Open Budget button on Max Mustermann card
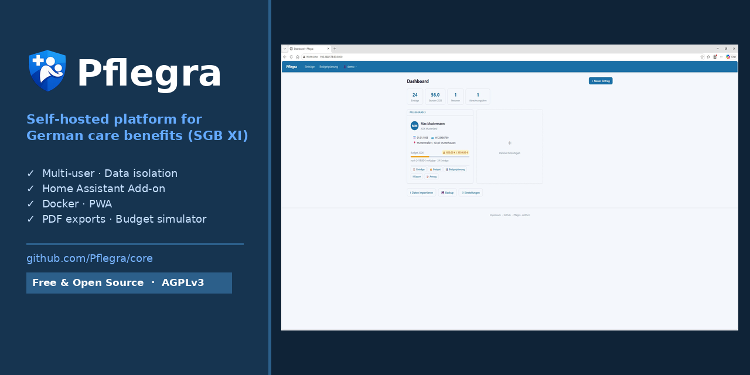The image size is (750, 375). click(x=435, y=169)
